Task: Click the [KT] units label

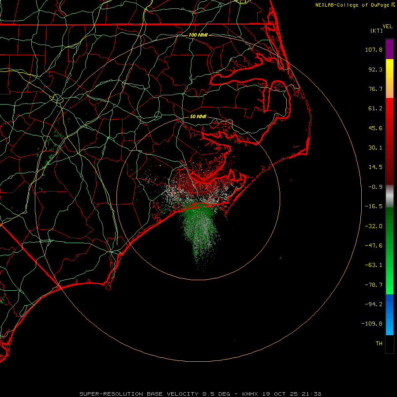Action: tap(377, 30)
